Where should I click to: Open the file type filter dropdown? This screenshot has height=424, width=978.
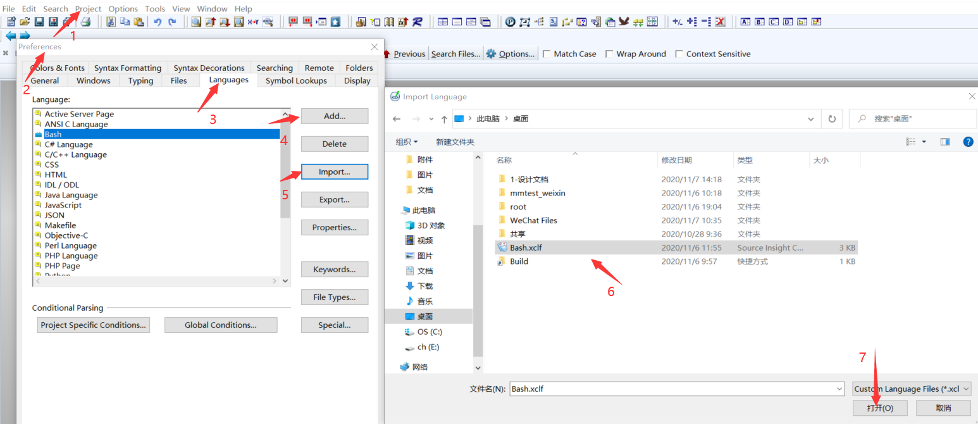pos(965,389)
